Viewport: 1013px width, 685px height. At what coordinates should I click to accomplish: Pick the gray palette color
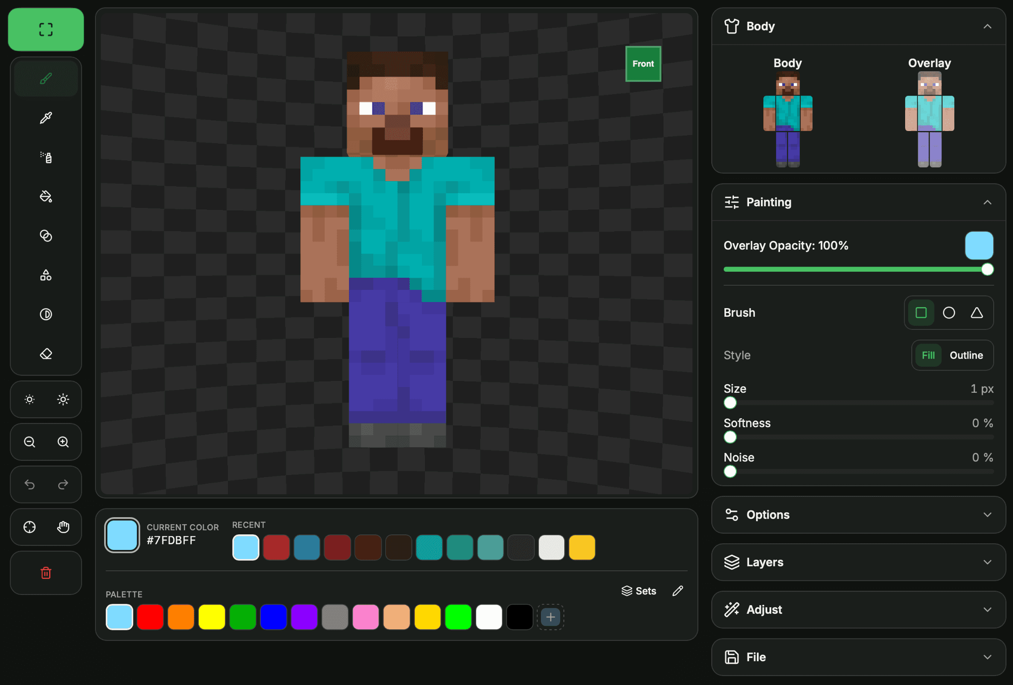click(335, 617)
